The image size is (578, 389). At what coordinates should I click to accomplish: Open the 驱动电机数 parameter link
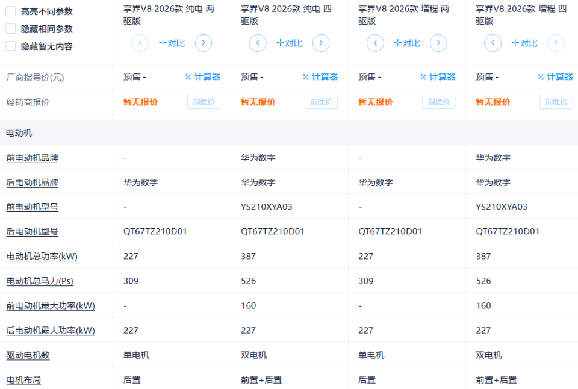(x=28, y=355)
